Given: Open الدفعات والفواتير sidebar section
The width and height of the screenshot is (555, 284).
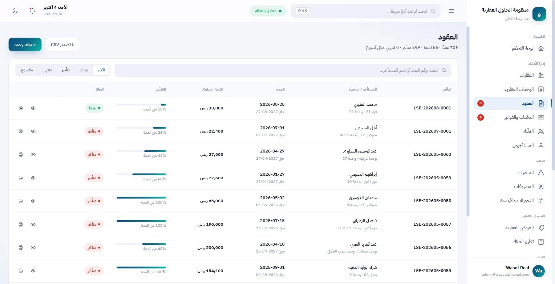Looking at the screenshot, I should tap(511, 117).
